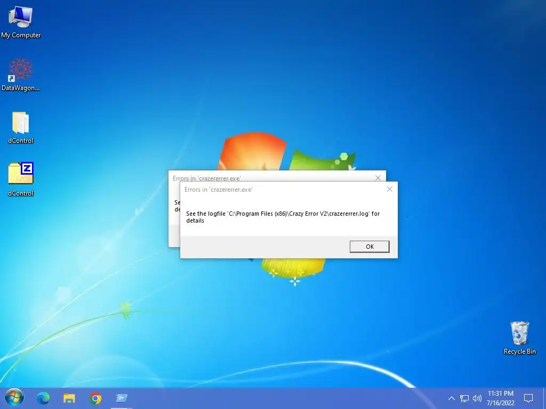This screenshot has width=546, height=409.
Task: Open the My Computer desktop icon
Action: click(x=21, y=22)
